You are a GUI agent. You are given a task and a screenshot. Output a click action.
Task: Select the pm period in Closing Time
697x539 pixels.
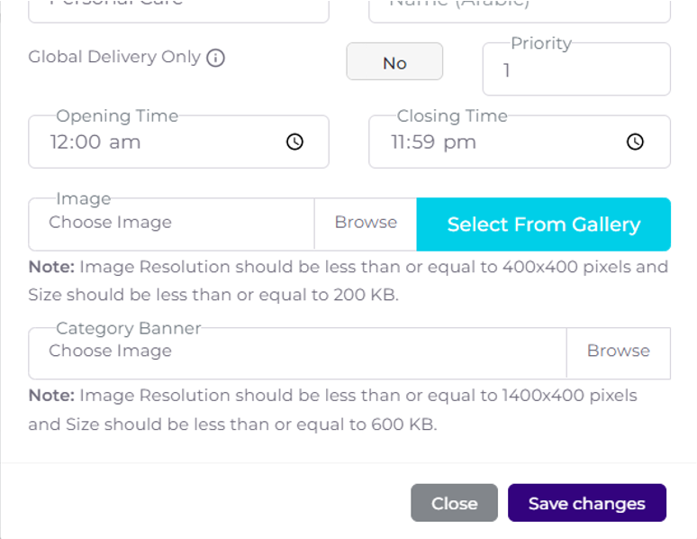coord(462,142)
